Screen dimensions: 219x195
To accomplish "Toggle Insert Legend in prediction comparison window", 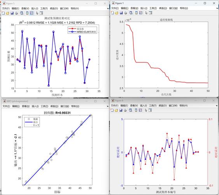I will [32, 13].
